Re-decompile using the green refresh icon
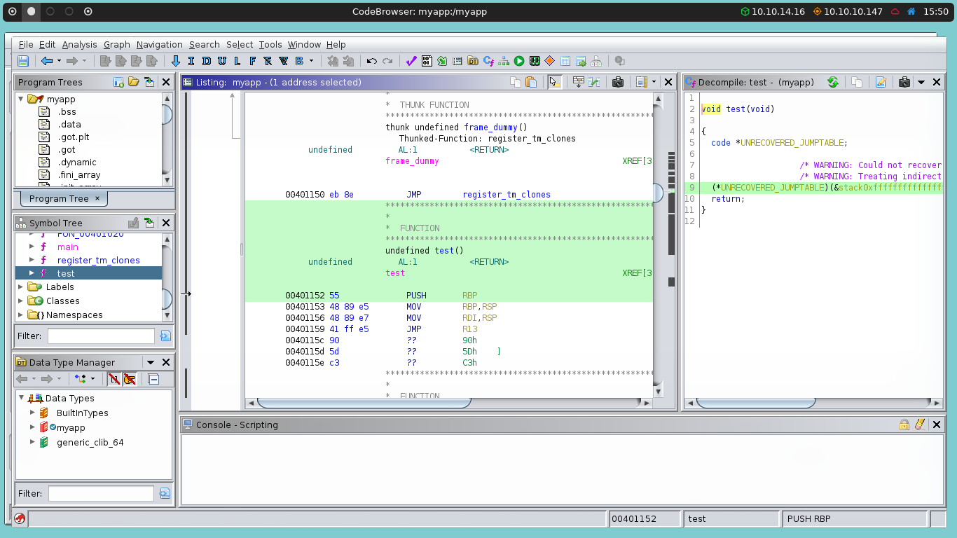This screenshot has width=957, height=538. coord(833,82)
